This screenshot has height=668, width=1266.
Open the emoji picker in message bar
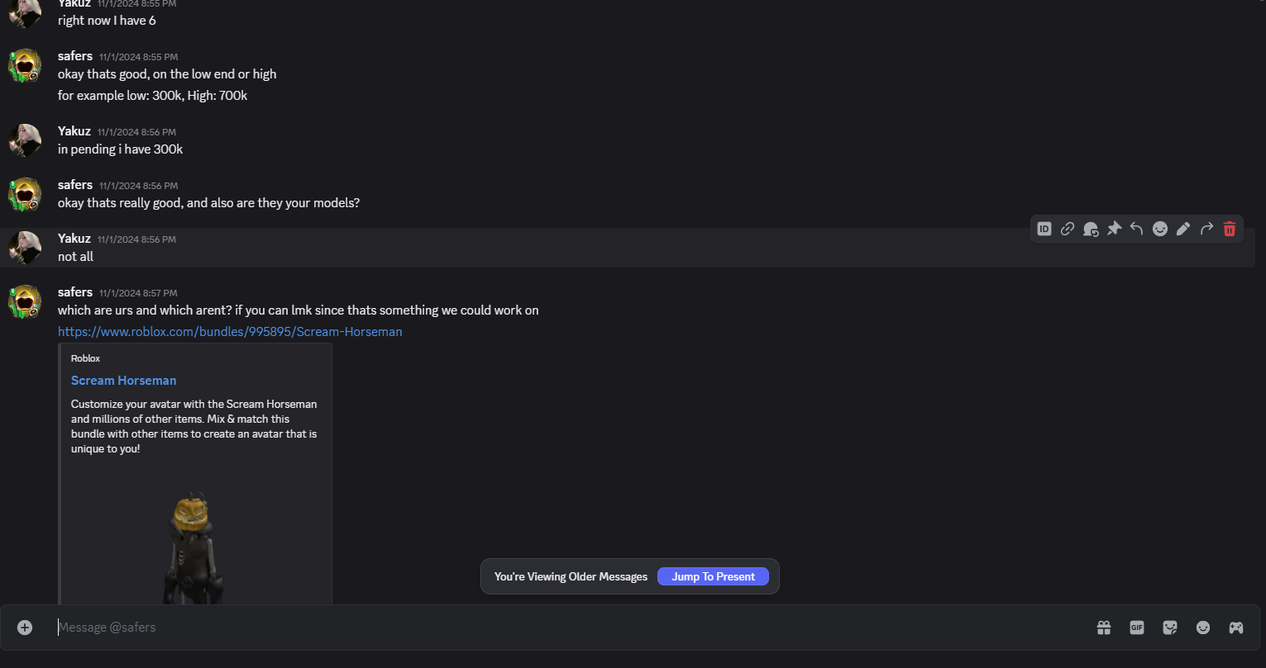[x=1203, y=628]
